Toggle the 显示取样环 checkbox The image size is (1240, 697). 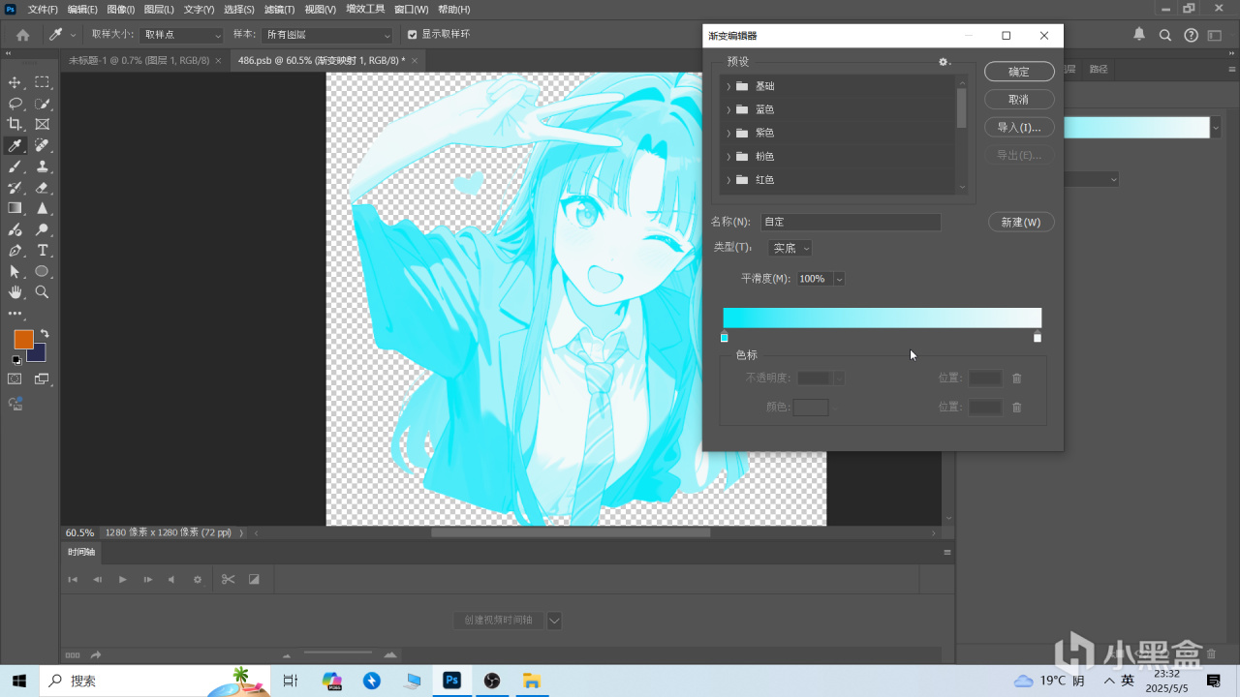click(x=413, y=35)
